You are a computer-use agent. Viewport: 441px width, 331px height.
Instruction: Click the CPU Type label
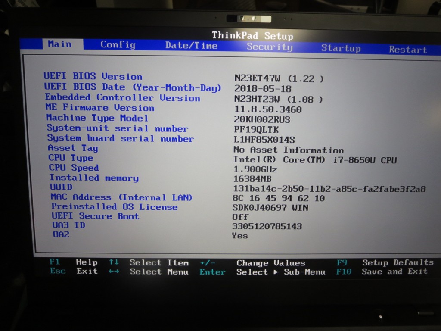coord(71,158)
